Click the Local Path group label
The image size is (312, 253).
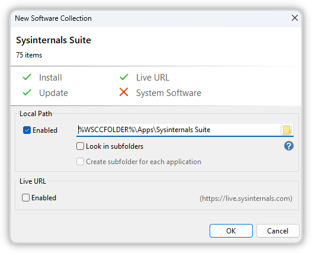(x=36, y=114)
